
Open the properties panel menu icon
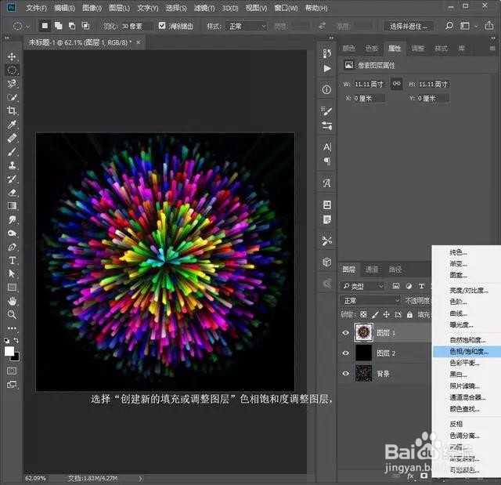point(492,49)
